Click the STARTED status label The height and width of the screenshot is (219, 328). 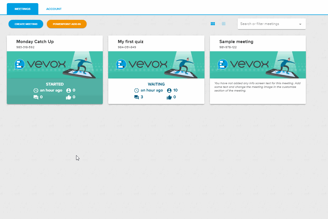(x=55, y=84)
